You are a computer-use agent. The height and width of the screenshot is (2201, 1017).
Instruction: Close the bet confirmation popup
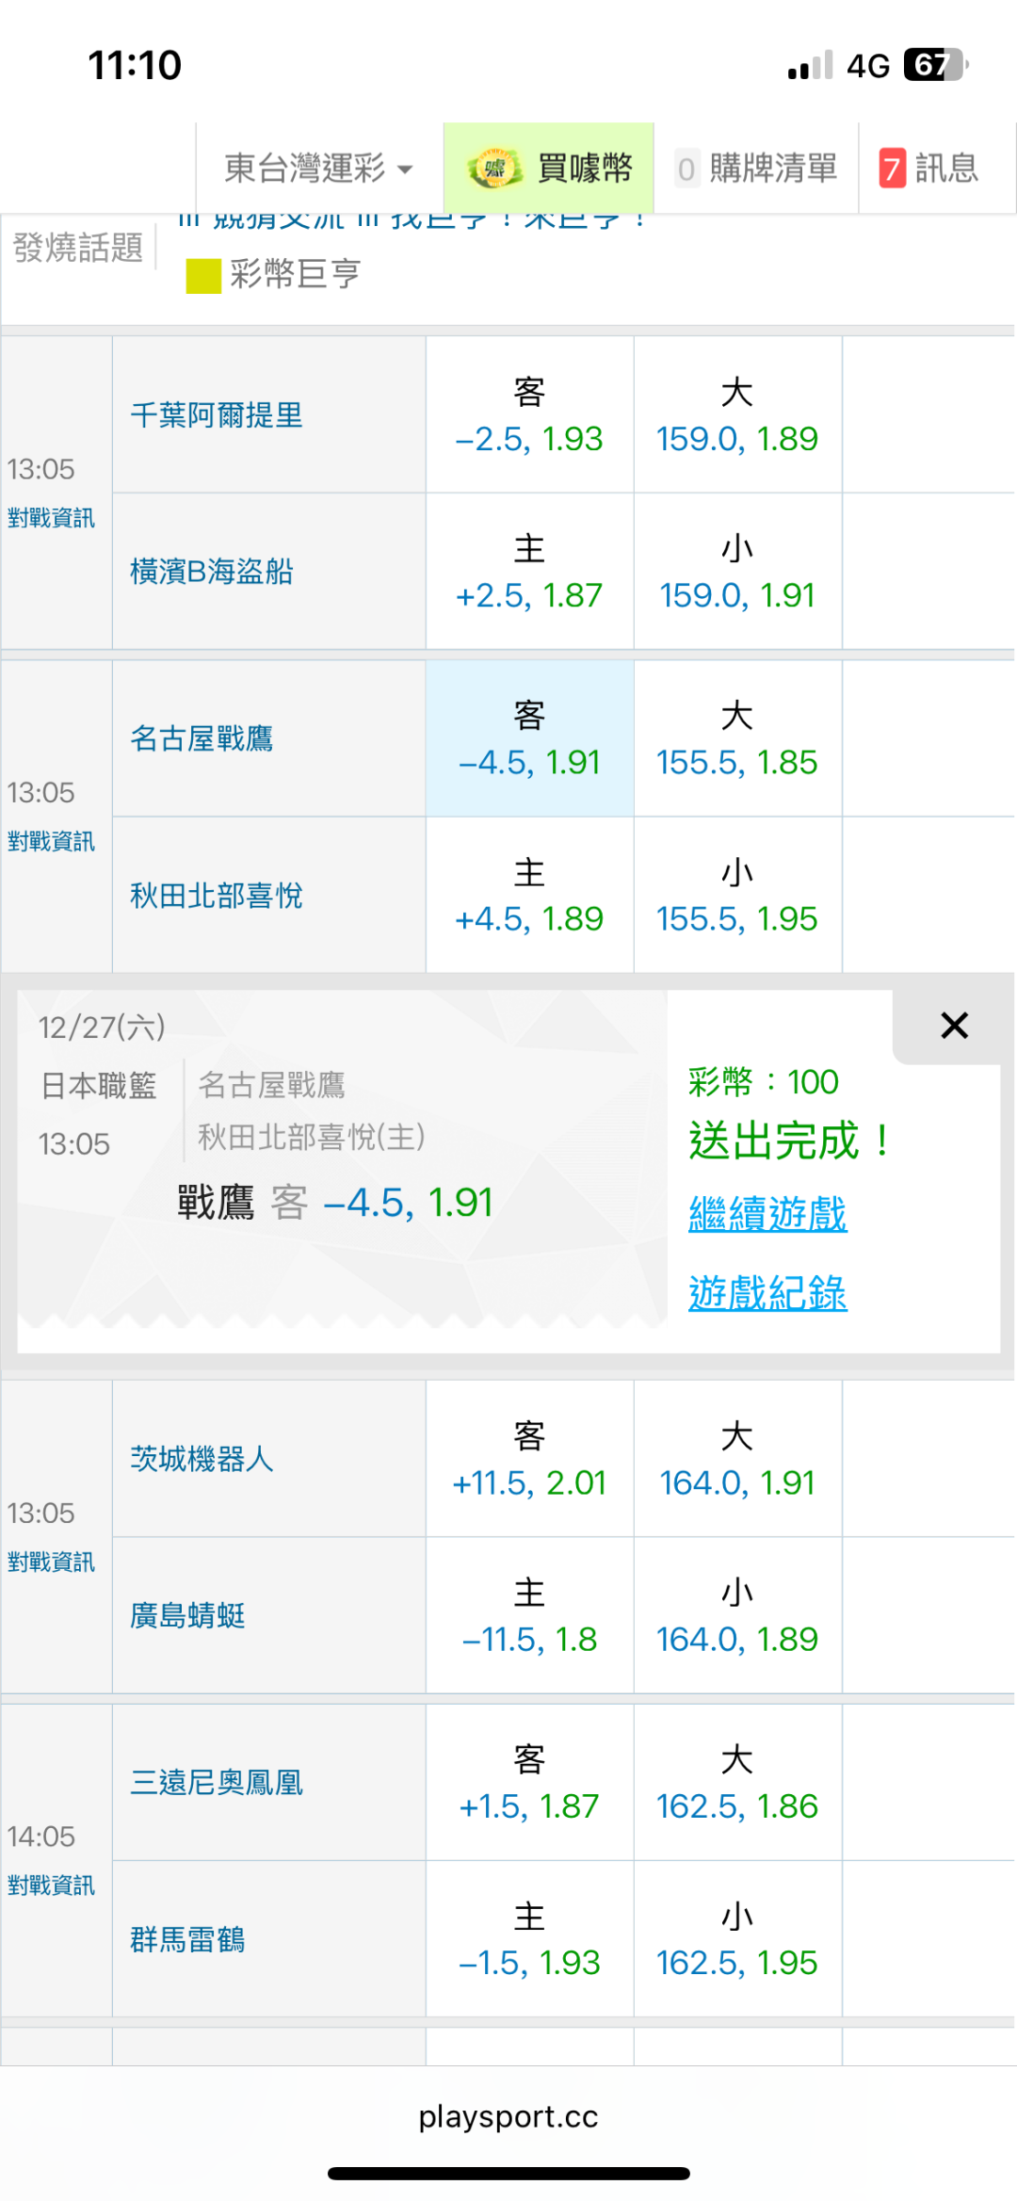coord(954,1026)
